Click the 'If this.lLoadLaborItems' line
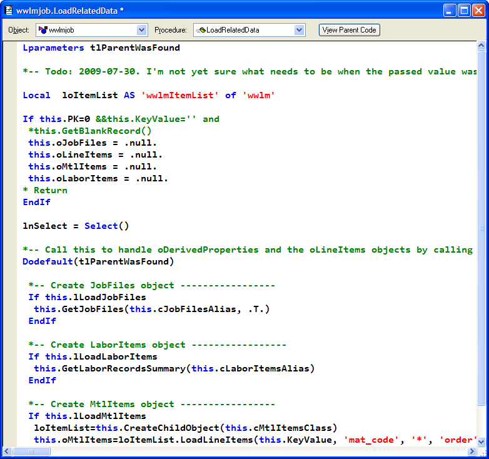This screenshot has height=459, width=489. (x=93, y=356)
